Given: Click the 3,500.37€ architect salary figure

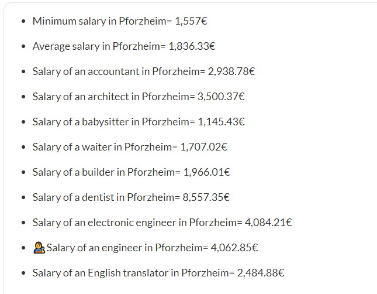Looking at the screenshot, I should 221,97.
